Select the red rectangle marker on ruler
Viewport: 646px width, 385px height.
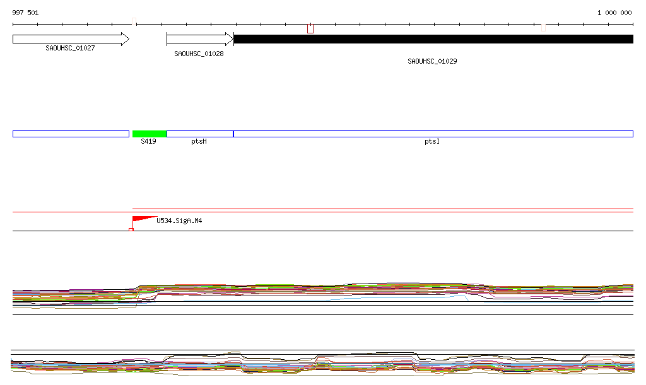click(310, 28)
